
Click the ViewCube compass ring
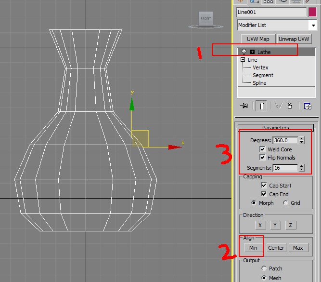(x=205, y=27)
